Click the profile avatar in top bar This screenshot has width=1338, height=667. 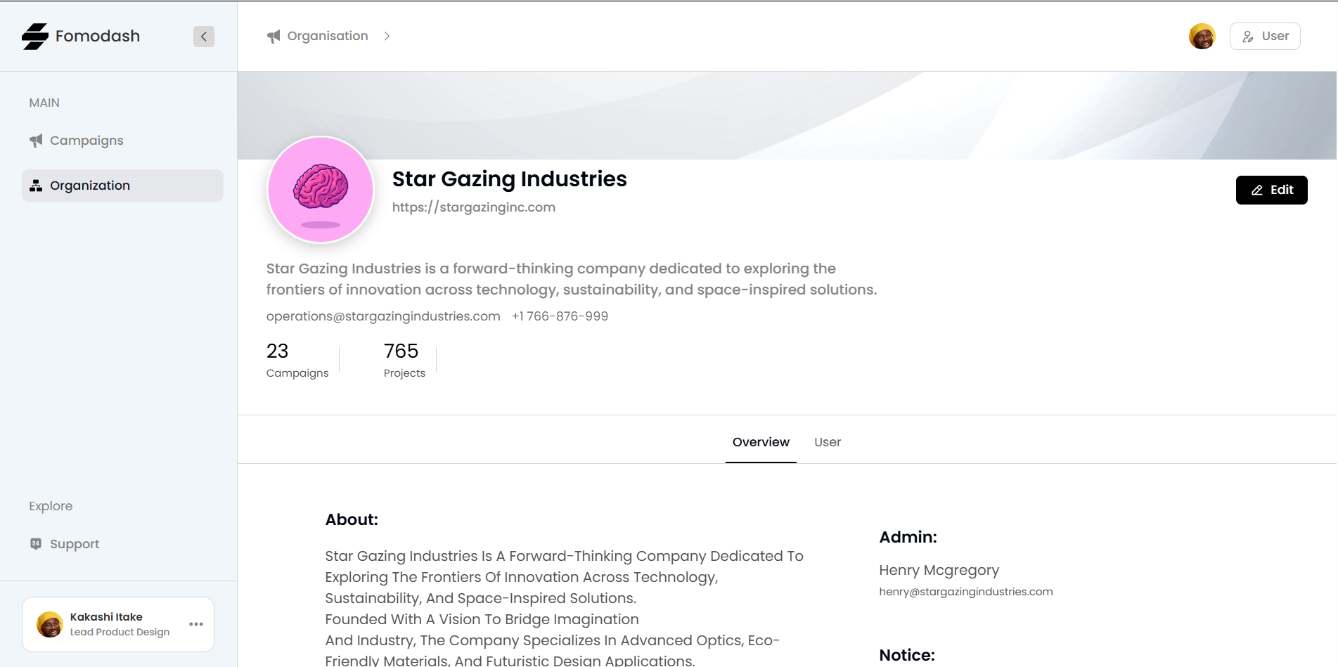tap(1202, 37)
